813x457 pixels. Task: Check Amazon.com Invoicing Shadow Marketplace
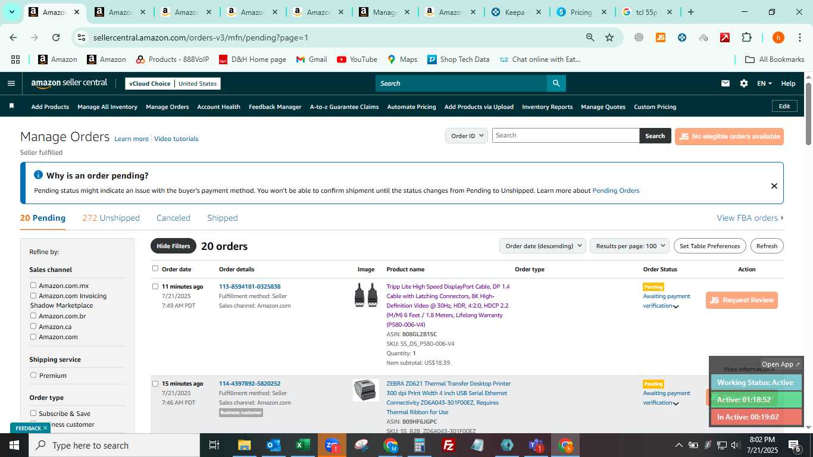[33, 295]
